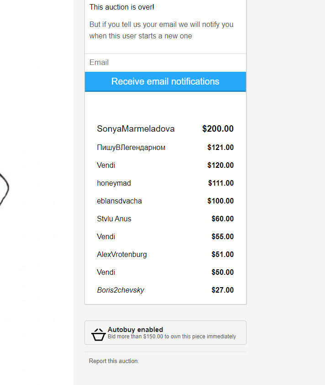Click the $60.00 bidder name

click(114, 219)
